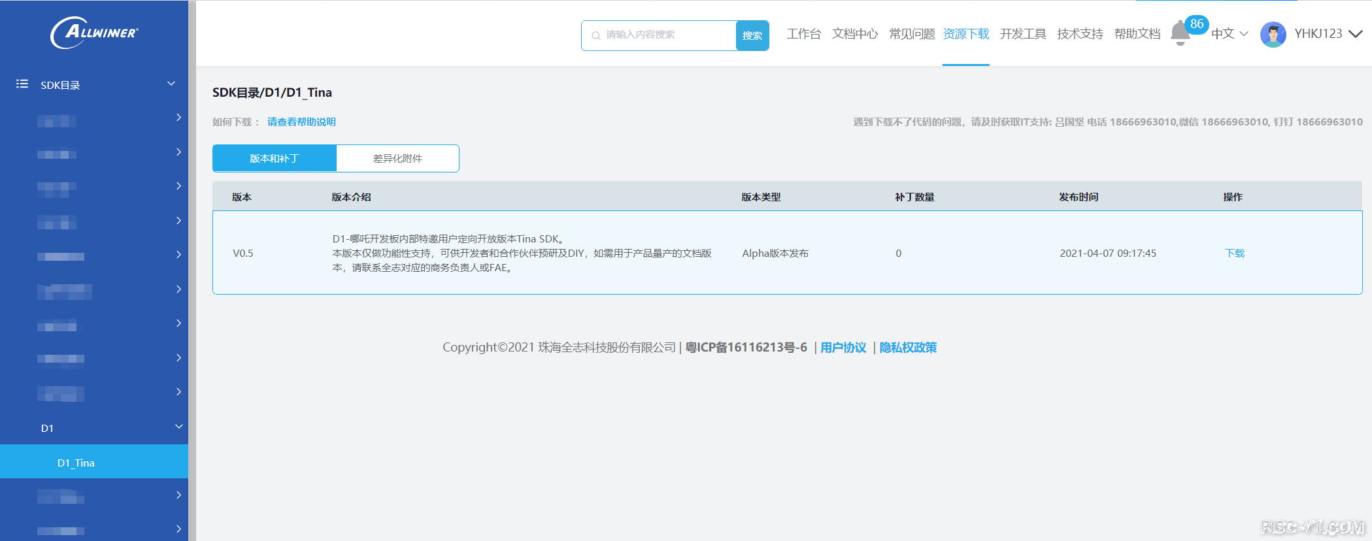The width and height of the screenshot is (1372, 541).
Task: Select the D1_Tina tree item
Action: 94,462
